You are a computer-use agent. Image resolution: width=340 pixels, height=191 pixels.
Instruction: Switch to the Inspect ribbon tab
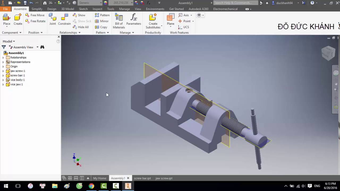tap(97, 9)
